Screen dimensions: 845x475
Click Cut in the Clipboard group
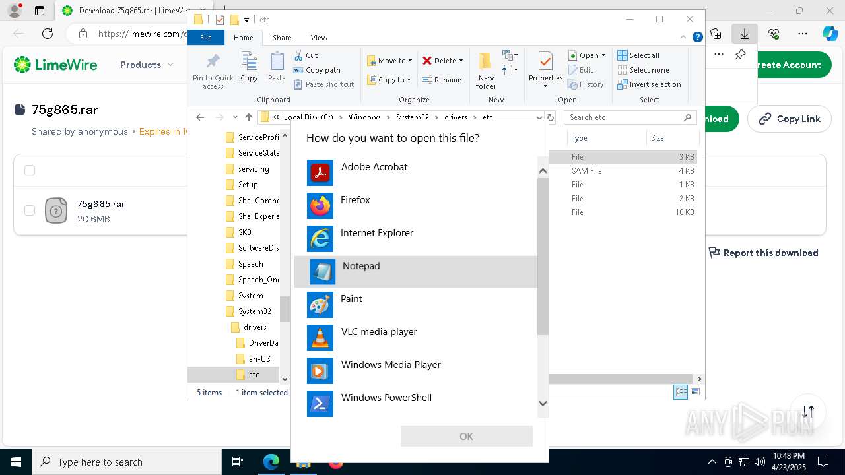pos(306,55)
